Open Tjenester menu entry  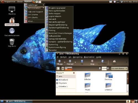click(x=59, y=50)
